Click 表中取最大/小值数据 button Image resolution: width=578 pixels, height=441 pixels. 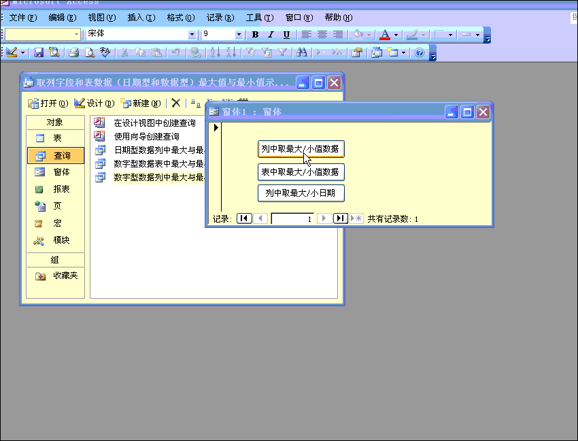tap(301, 172)
